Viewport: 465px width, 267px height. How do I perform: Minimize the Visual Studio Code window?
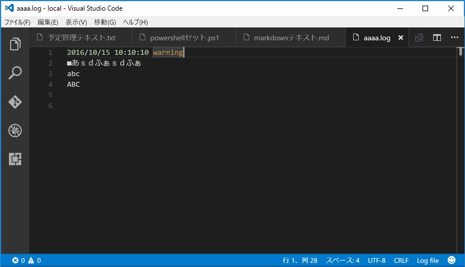click(400, 8)
